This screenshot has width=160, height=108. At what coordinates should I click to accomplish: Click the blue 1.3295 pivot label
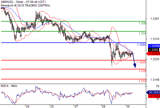point(142,45)
